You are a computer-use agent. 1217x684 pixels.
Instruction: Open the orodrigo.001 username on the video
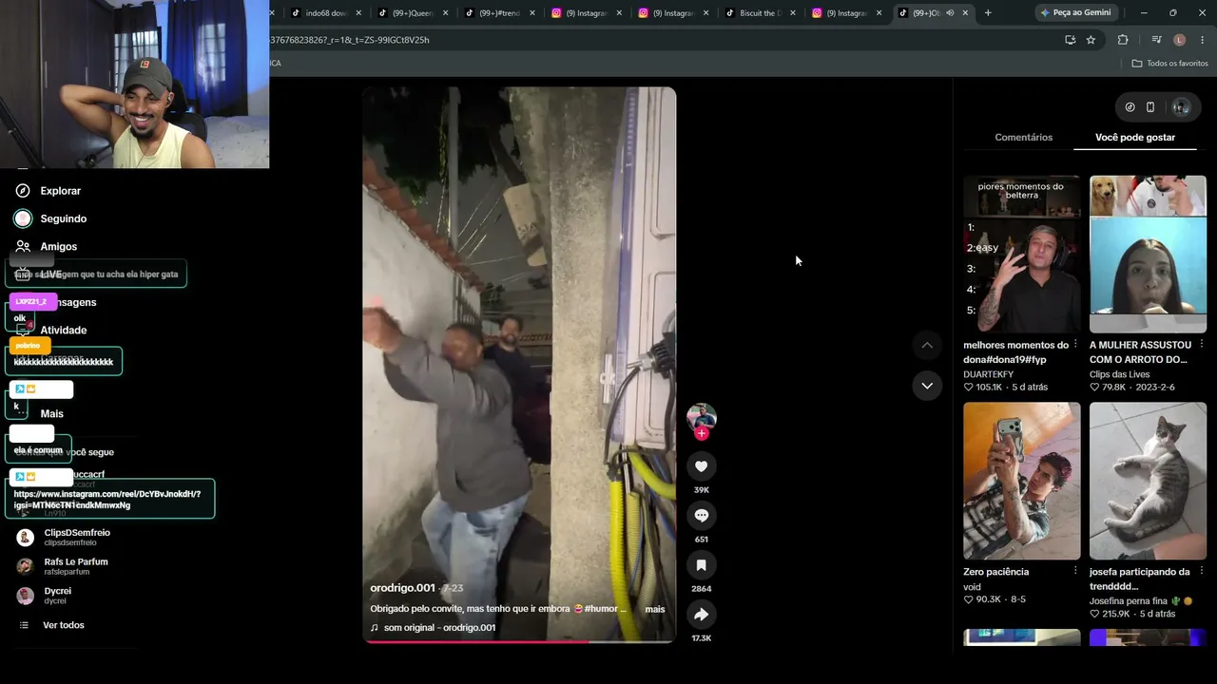point(402,588)
